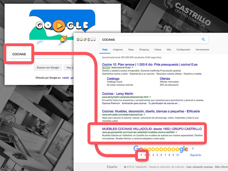Click the text 'Aproximadamente 225.000.000 resultados'
Screen dimensions: 228x171
123,58
